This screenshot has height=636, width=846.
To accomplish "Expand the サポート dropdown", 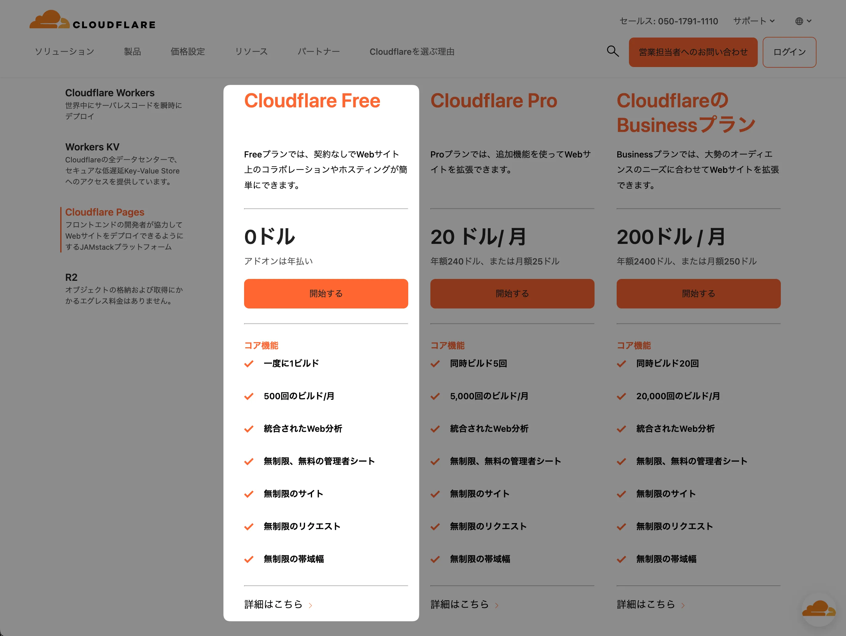I will 753,21.
